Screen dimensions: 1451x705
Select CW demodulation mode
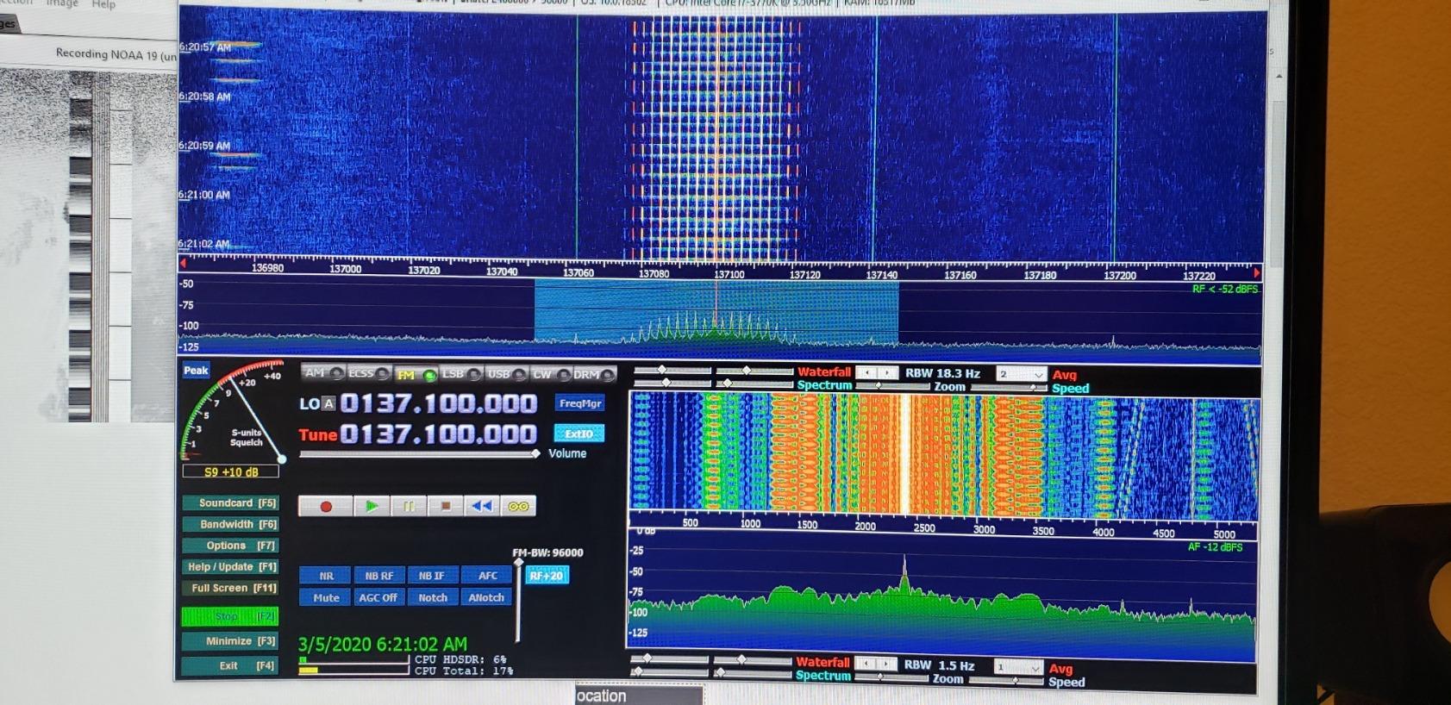click(x=551, y=374)
